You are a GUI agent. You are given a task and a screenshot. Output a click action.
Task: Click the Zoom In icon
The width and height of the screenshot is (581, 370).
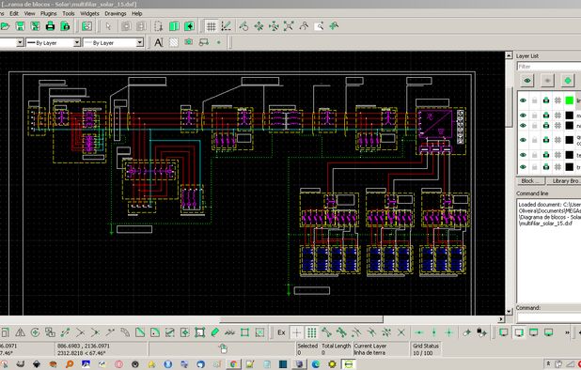(x=259, y=26)
